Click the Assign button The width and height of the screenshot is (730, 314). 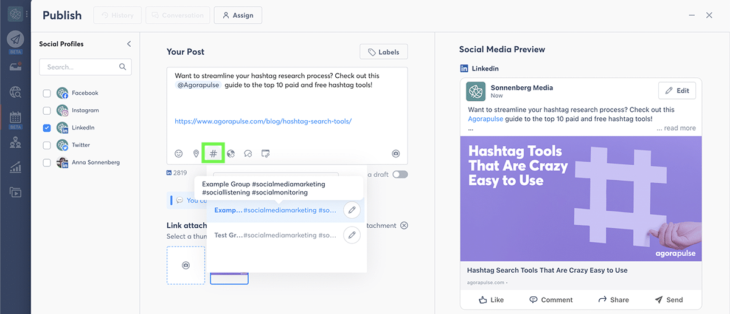tap(238, 15)
